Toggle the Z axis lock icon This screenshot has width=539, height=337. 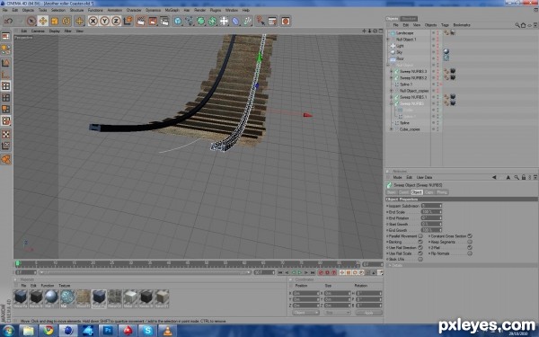pyautogui.click(x=116, y=22)
